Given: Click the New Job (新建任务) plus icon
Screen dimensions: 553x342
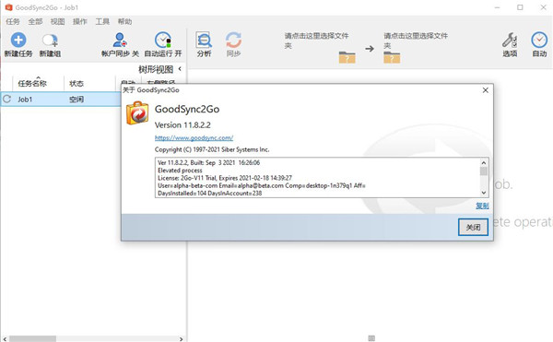Looking at the screenshot, I should pos(18,40).
